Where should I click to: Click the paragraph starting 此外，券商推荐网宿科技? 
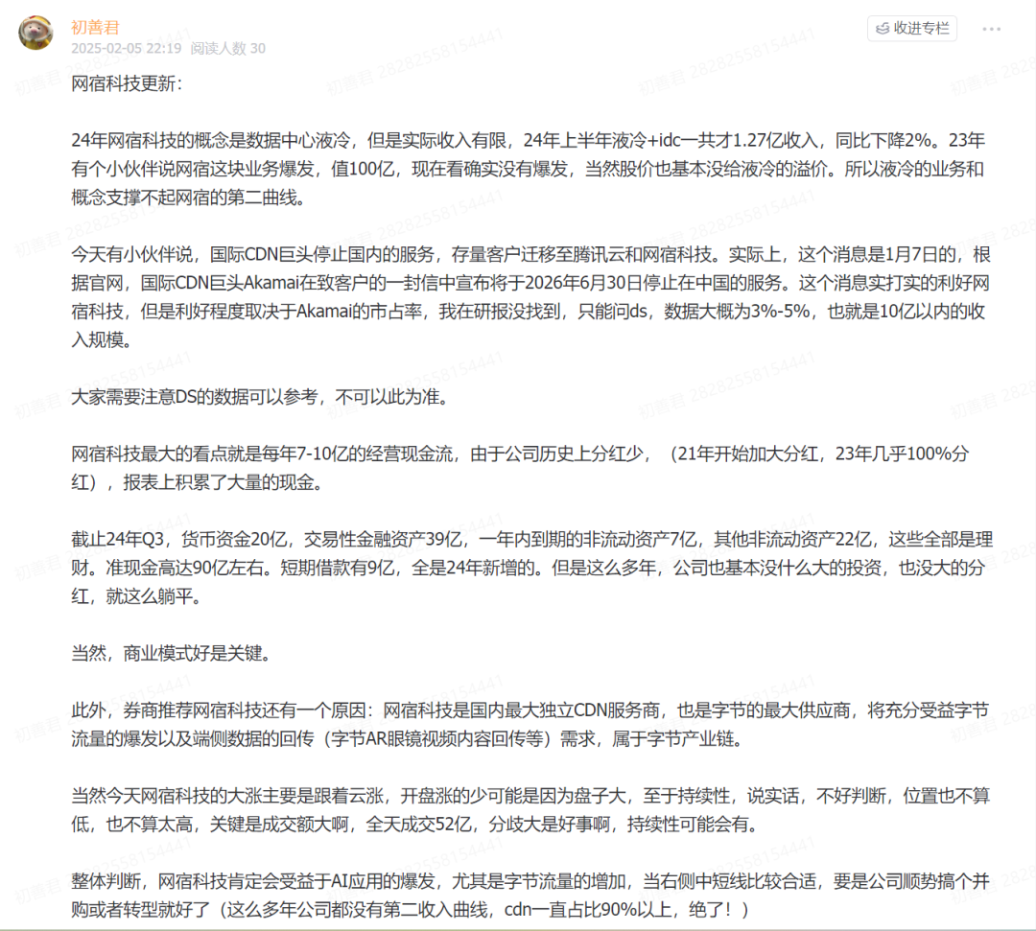(530, 725)
